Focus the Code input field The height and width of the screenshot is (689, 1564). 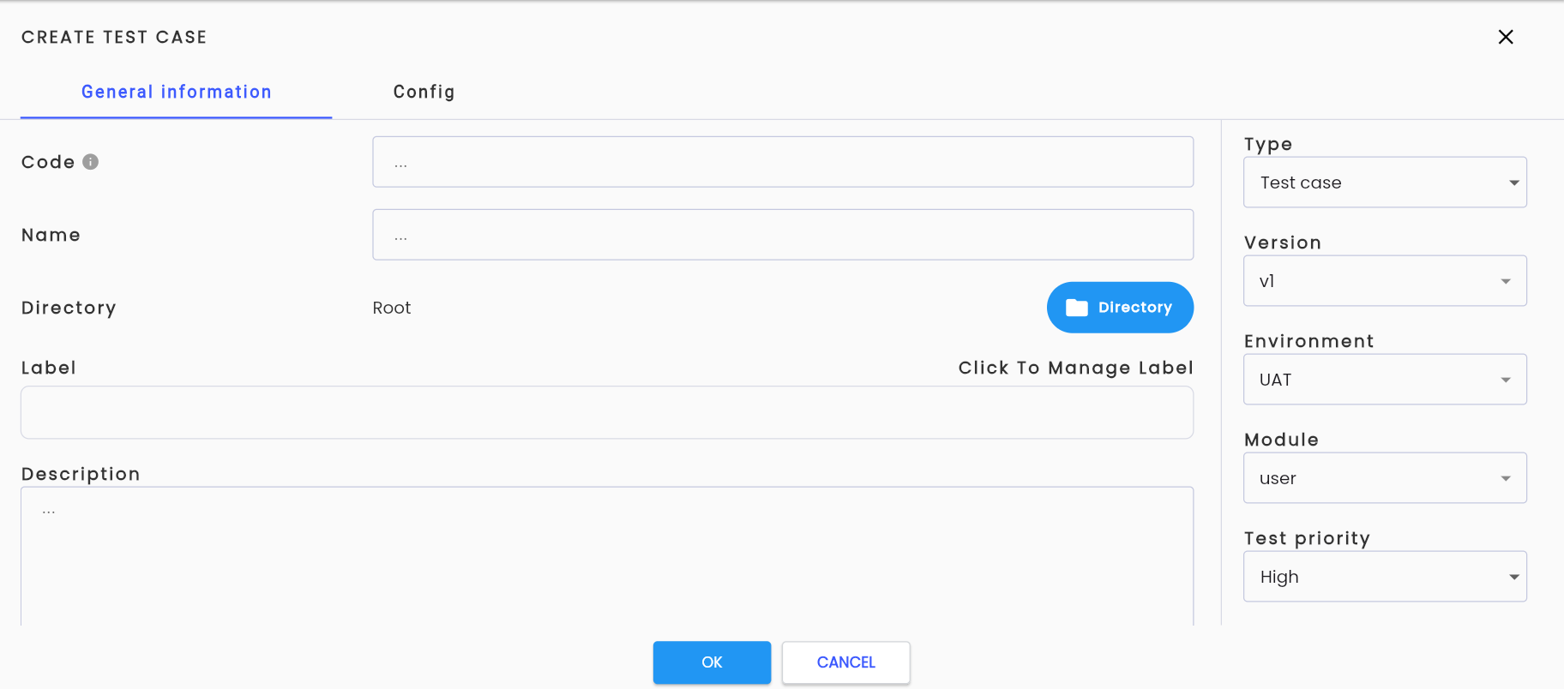[x=783, y=162]
